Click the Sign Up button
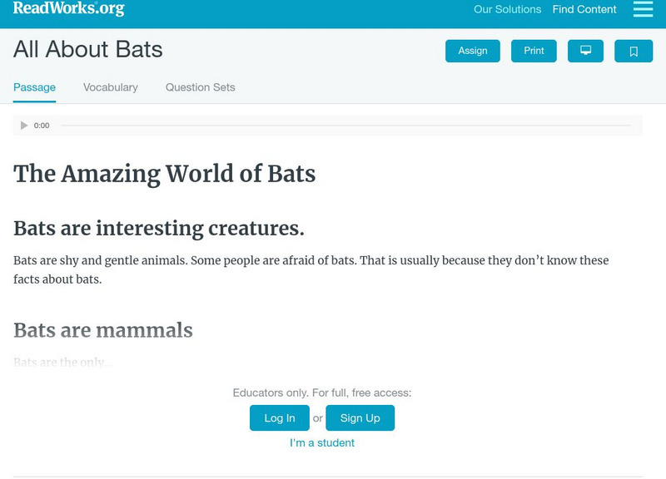666x479 pixels. [360, 418]
